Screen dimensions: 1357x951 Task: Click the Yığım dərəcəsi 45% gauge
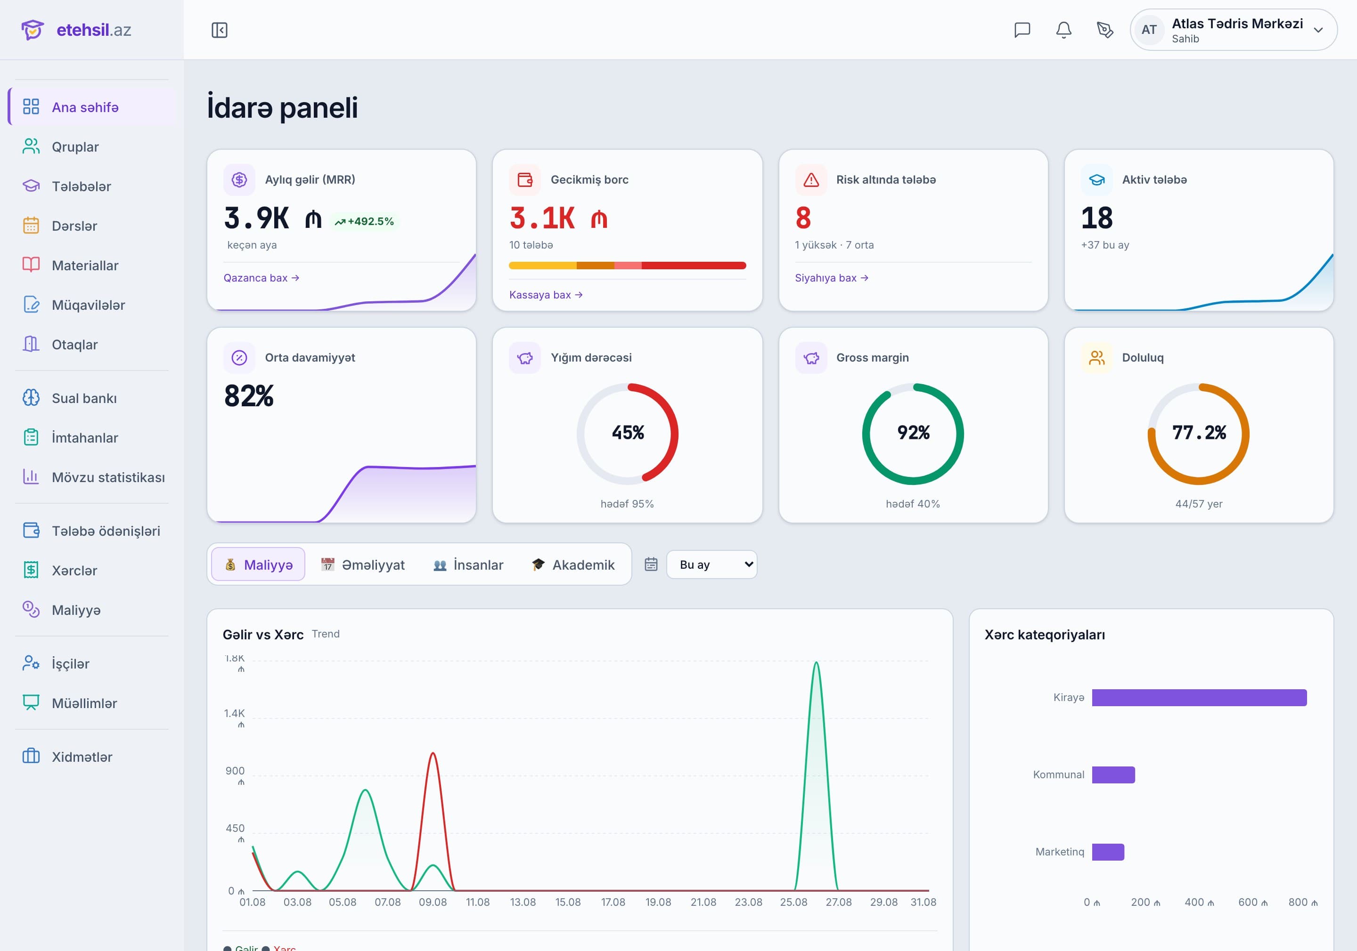pyautogui.click(x=627, y=434)
